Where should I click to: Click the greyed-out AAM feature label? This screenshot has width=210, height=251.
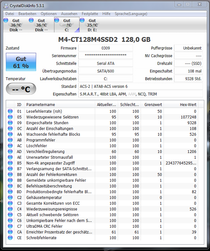132,94
